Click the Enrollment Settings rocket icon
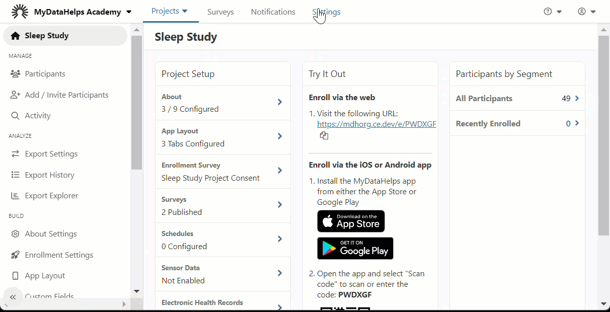 pyautogui.click(x=15, y=255)
